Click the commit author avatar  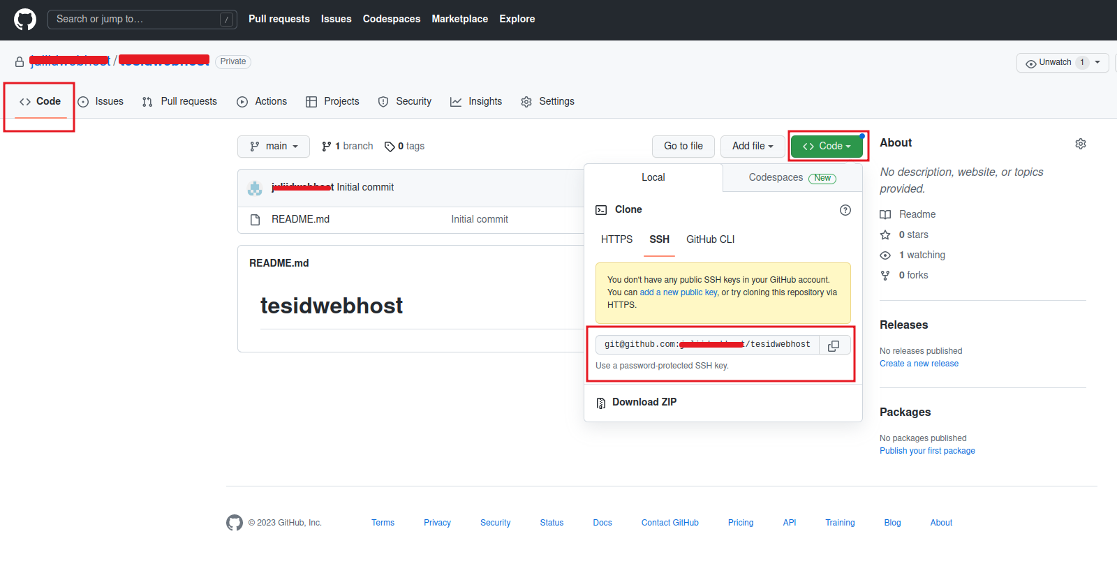pyautogui.click(x=255, y=188)
